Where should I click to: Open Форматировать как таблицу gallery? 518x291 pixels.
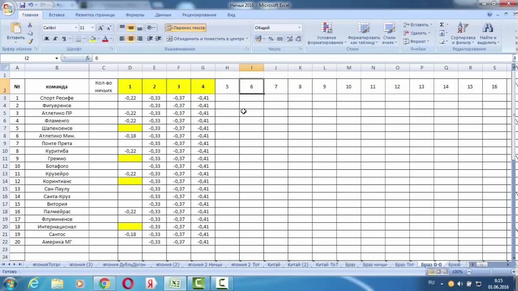(363, 33)
